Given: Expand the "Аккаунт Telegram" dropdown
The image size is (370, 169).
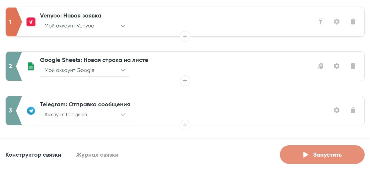Looking at the screenshot, I should (84, 115).
